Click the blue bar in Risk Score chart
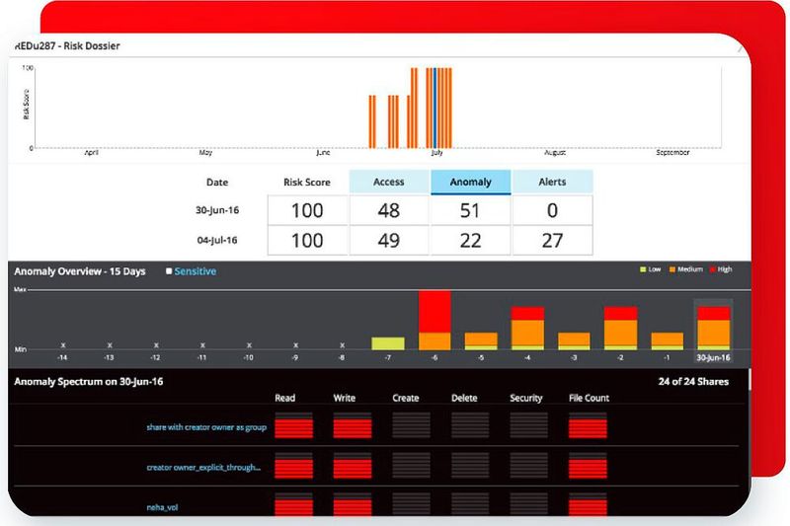The height and width of the screenshot is (526, 790). (433, 108)
